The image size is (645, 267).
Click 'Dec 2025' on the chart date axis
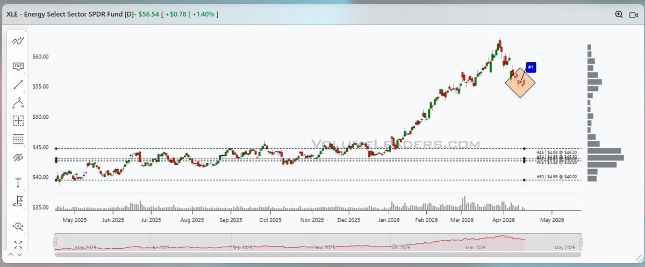(349, 220)
